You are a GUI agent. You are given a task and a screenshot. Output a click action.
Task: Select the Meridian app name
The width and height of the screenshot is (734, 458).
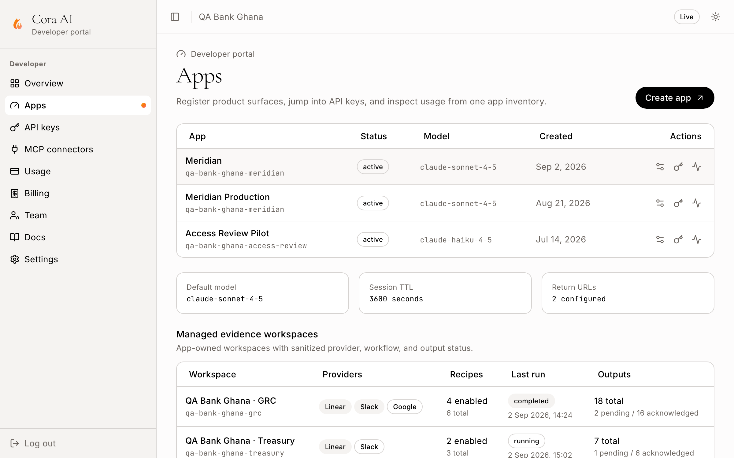point(203,161)
